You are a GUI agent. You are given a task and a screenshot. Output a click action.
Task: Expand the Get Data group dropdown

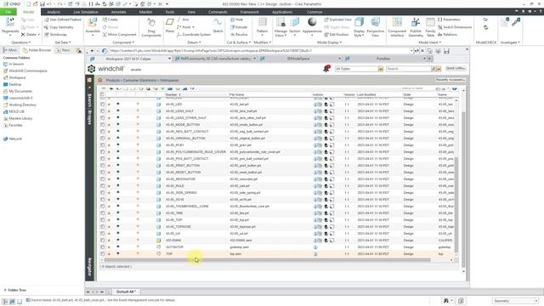[x=62, y=42]
